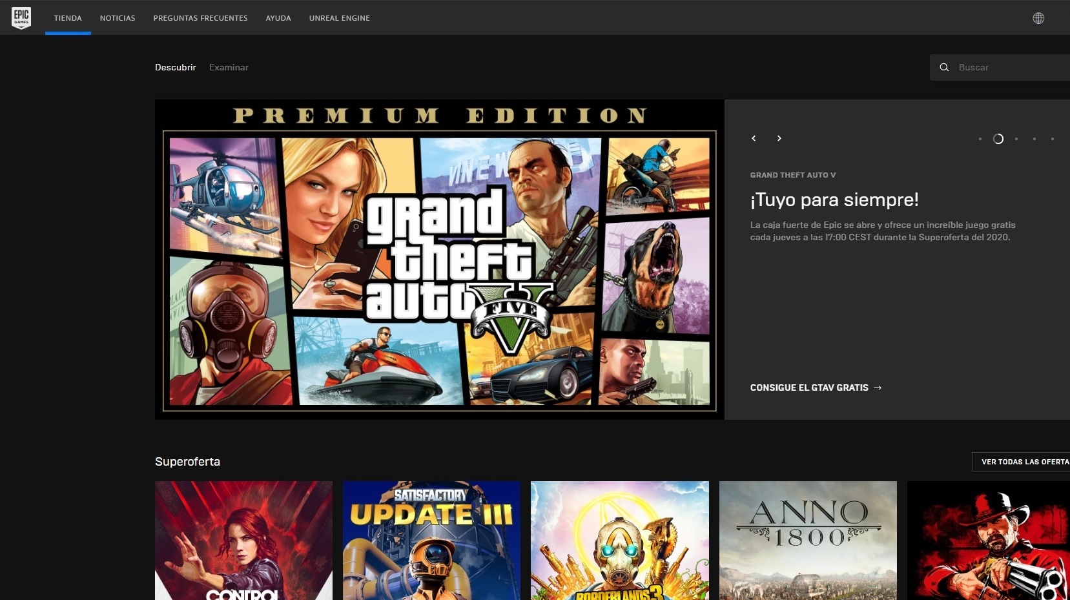Switch to the Descubrir tab
This screenshot has width=1070, height=600.
pyautogui.click(x=176, y=67)
